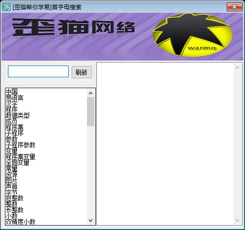The width and height of the screenshot is (245, 230).
Task: Click the list's scroll up arrow
Action: tap(90, 93)
